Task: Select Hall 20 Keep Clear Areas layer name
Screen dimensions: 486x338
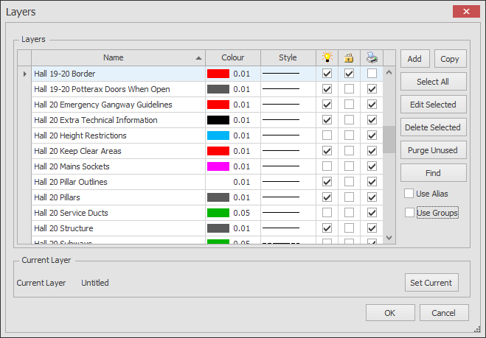Action: click(77, 151)
